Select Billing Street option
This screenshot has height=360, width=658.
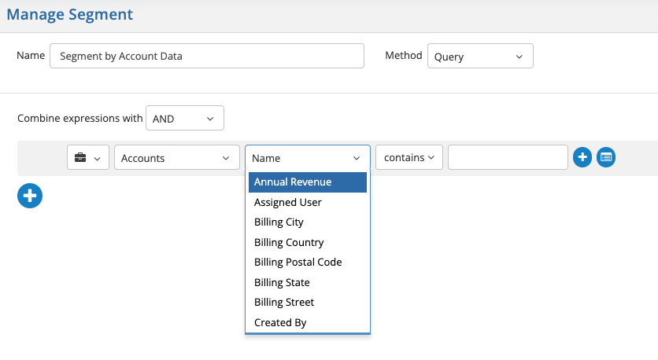pos(308,302)
